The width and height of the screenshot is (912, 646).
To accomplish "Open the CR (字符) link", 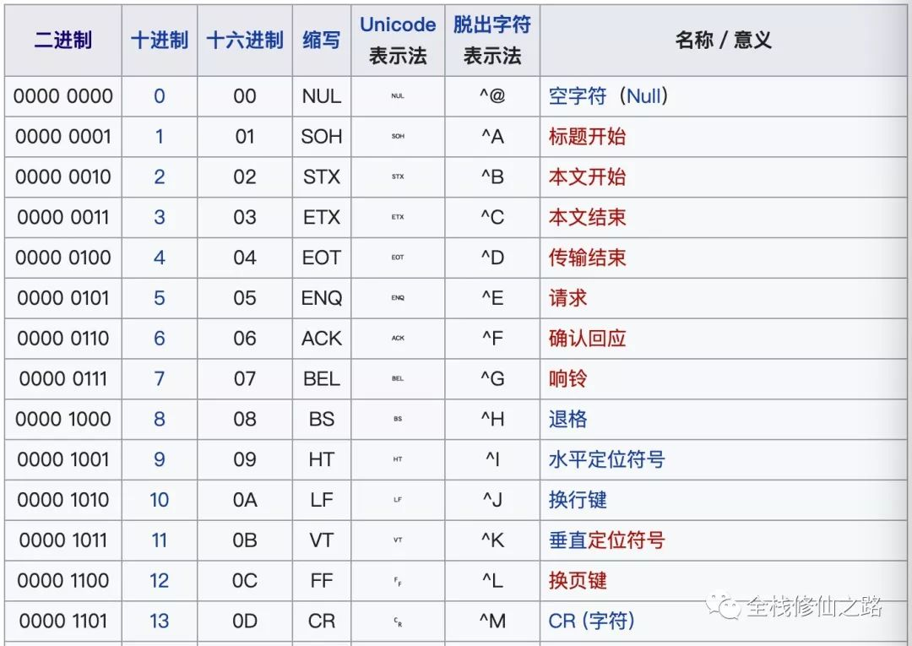I will 591,621.
